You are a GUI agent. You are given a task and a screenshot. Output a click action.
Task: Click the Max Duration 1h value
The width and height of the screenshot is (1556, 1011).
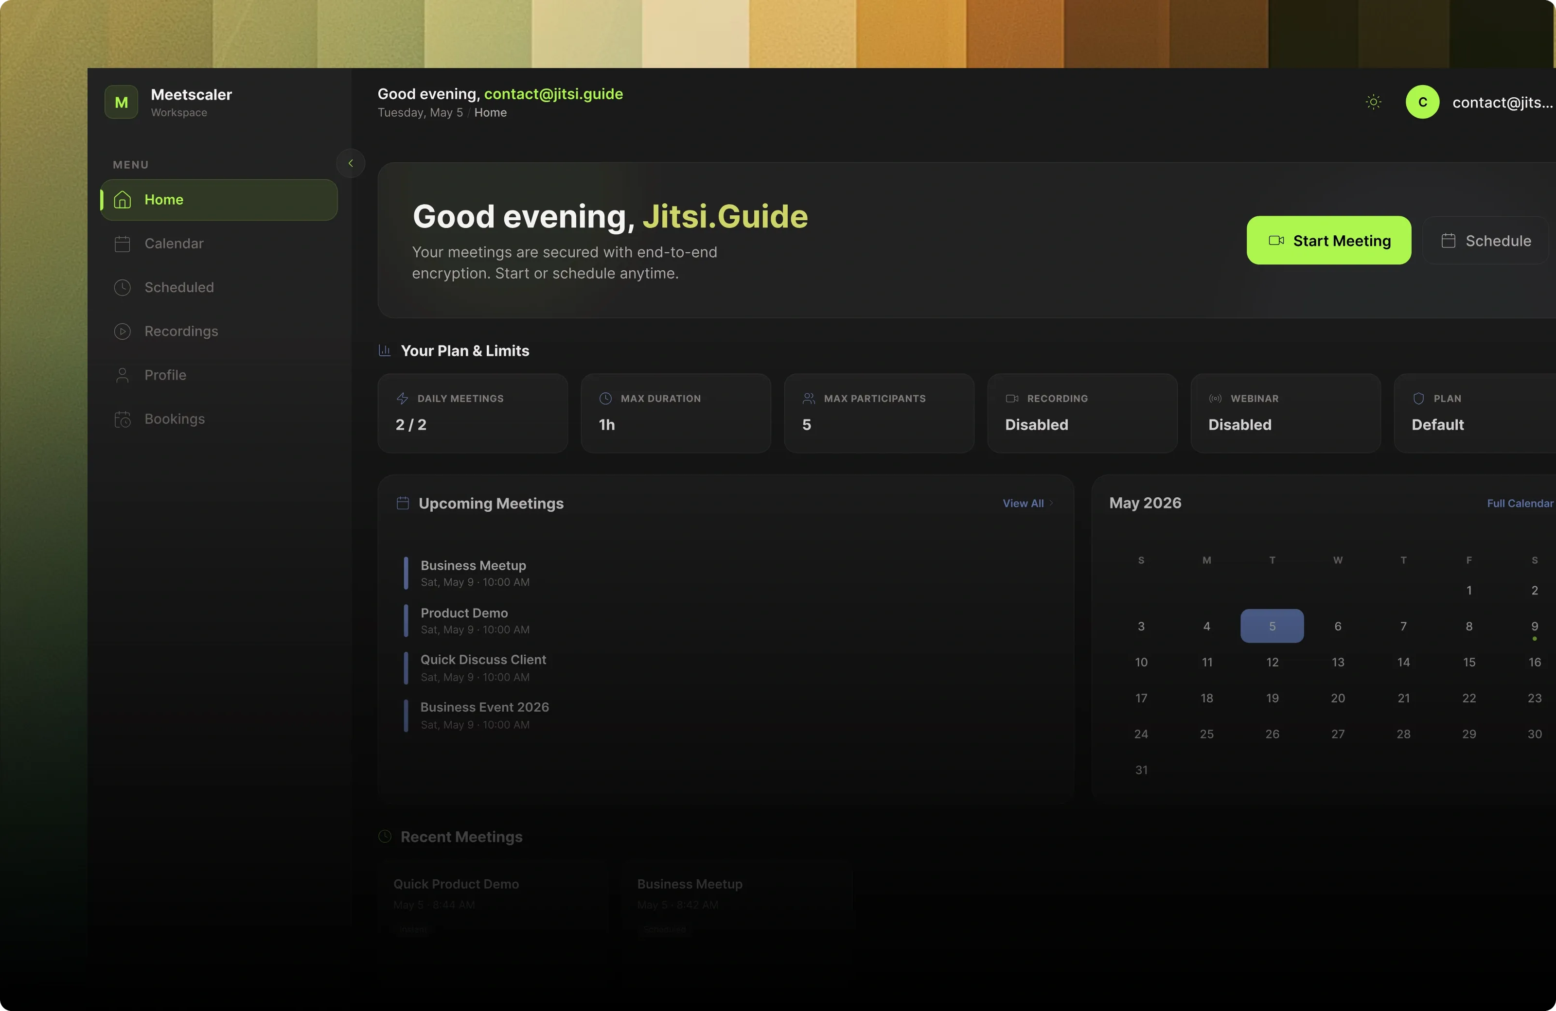(x=607, y=425)
